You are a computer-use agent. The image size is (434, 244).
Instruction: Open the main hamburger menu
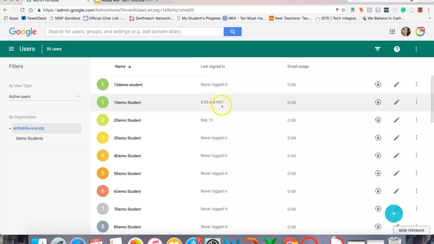(x=11, y=49)
